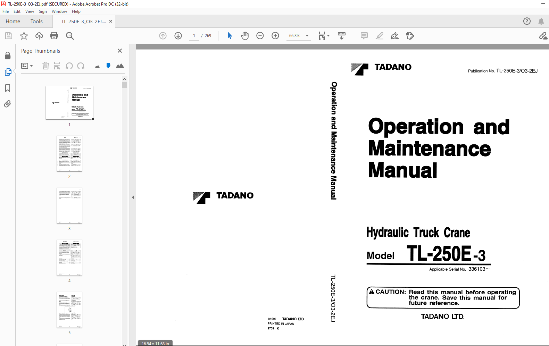Select page 3 thumbnail
The image size is (549, 346).
pyautogui.click(x=69, y=206)
